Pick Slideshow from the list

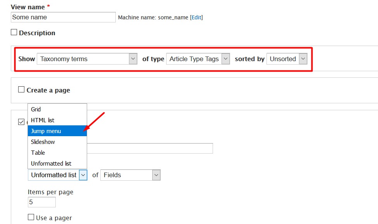coord(57,142)
